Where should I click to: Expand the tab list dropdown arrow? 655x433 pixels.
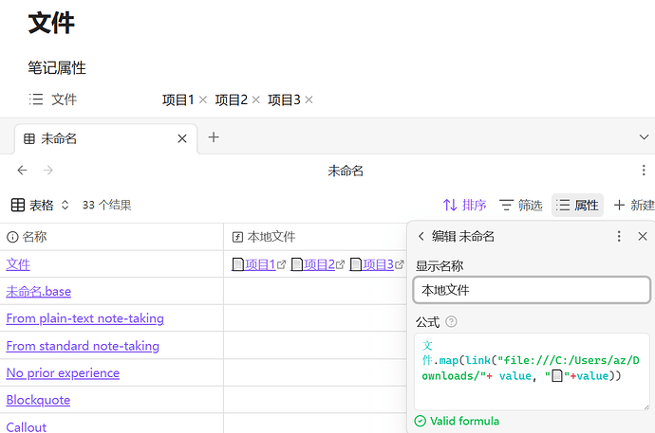(645, 137)
